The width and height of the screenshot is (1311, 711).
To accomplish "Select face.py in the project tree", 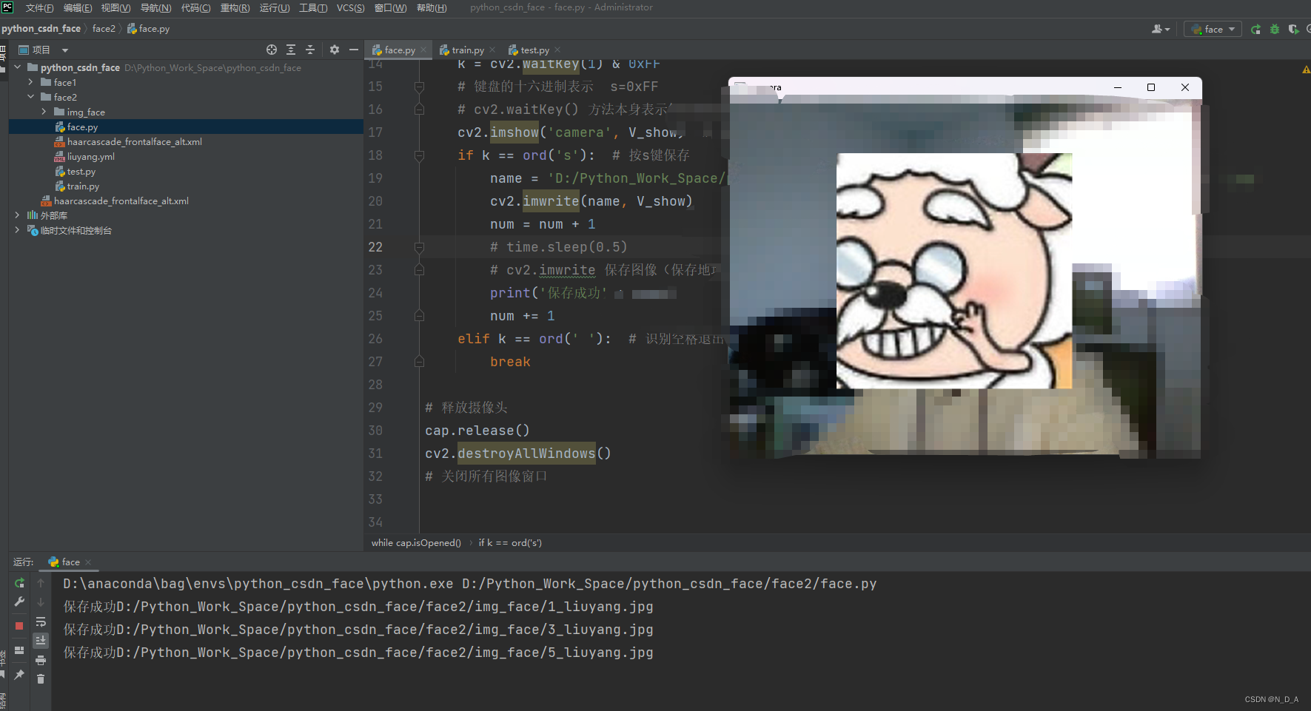I will coord(82,127).
